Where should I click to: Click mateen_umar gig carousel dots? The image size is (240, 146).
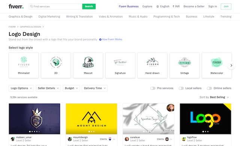pyautogui.click(x=34, y=131)
